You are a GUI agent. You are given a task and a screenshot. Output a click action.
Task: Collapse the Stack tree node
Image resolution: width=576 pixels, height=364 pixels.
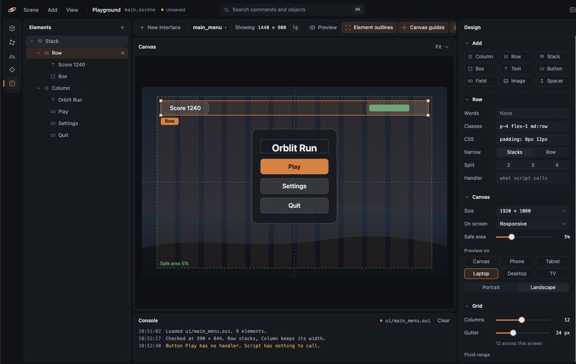[32, 41]
